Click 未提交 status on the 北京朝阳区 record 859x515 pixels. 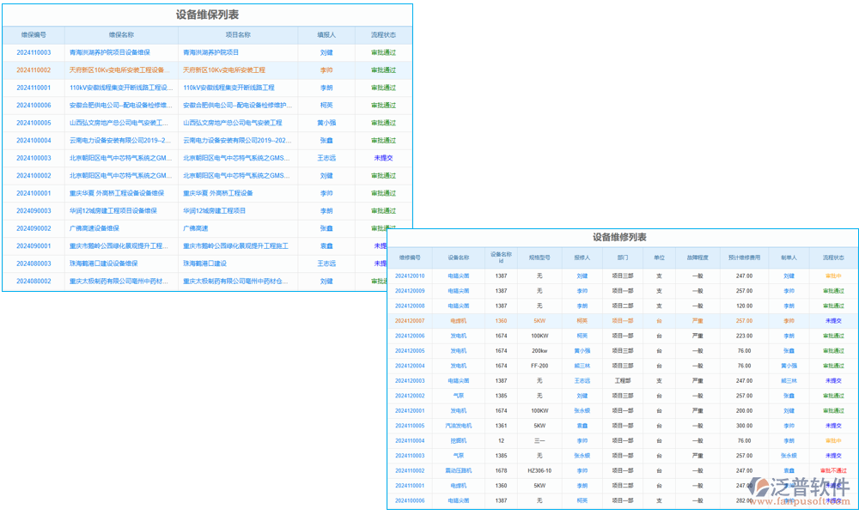coord(384,158)
